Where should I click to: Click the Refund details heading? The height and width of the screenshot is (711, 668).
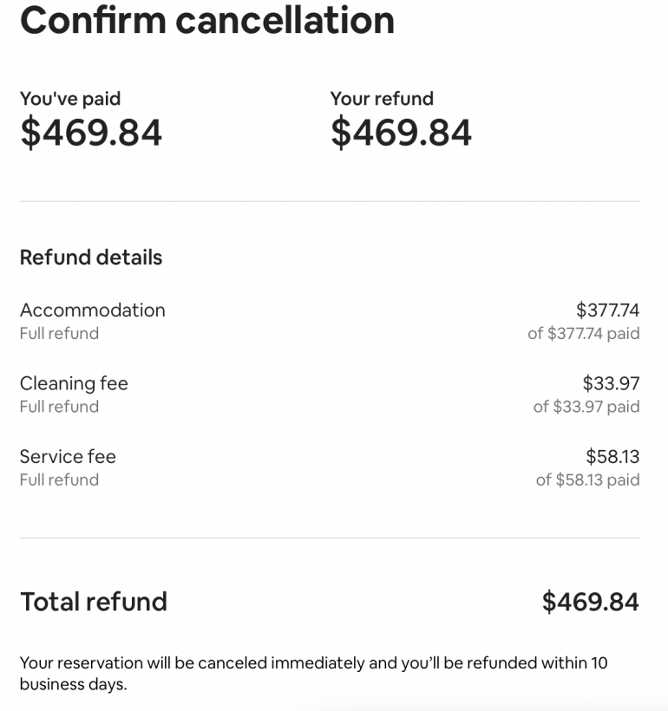[x=91, y=258]
